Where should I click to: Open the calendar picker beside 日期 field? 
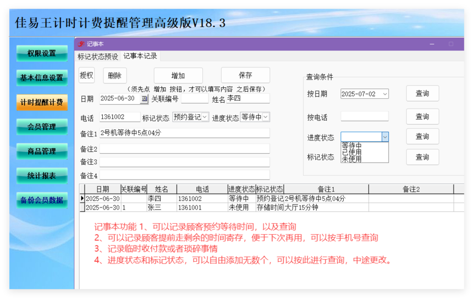[145, 99]
